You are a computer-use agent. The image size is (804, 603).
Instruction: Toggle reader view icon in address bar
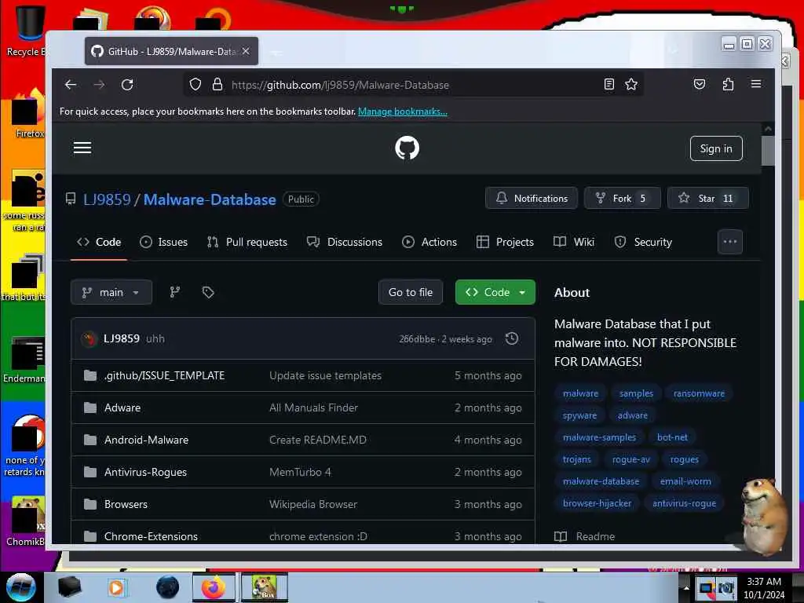608,84
